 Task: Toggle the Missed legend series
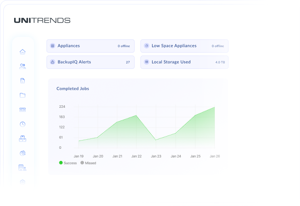[88, 163]
